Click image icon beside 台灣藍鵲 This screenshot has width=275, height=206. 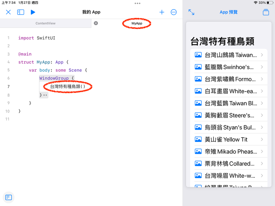[198, 103]
